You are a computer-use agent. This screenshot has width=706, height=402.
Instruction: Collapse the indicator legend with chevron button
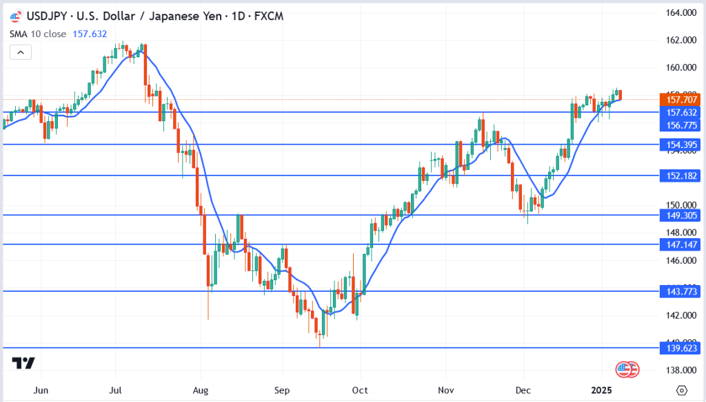(20, 52)
